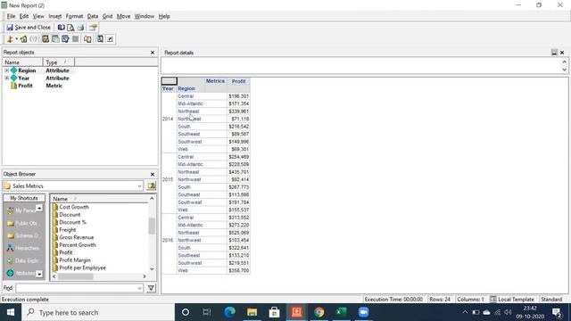Expand the Year attribute in Report objects

pyautogui.click(x=6, y=78)
